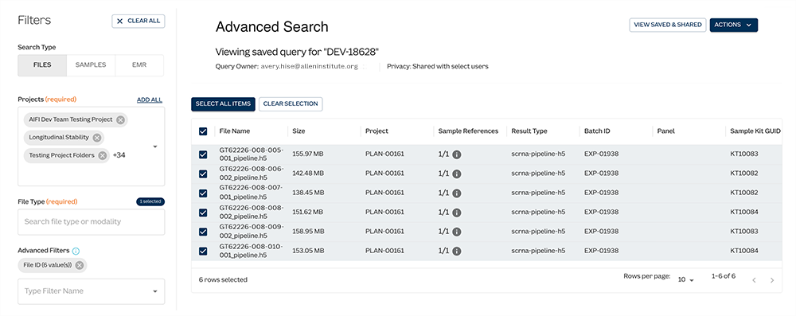Click file name GT62226-008-005-001_pipeline.h5

click(252, 154)
